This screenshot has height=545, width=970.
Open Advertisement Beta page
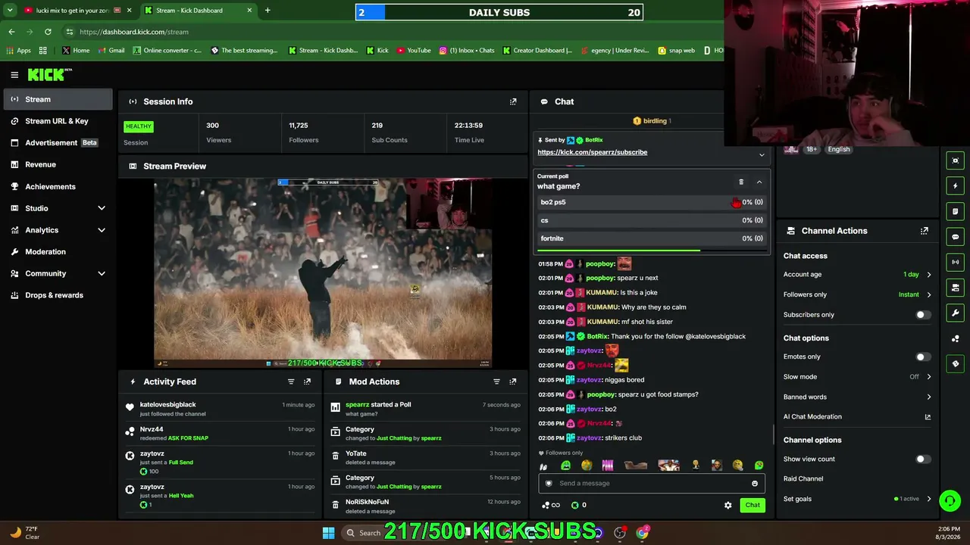click(x=57, y=143)
